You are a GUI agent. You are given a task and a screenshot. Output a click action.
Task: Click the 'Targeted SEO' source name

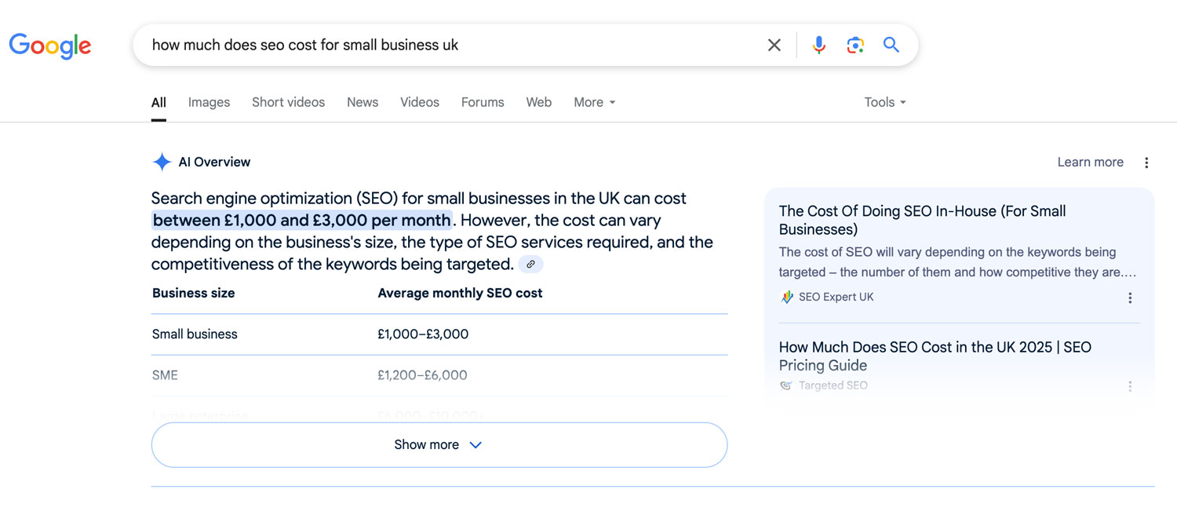(x=833, y=385)
